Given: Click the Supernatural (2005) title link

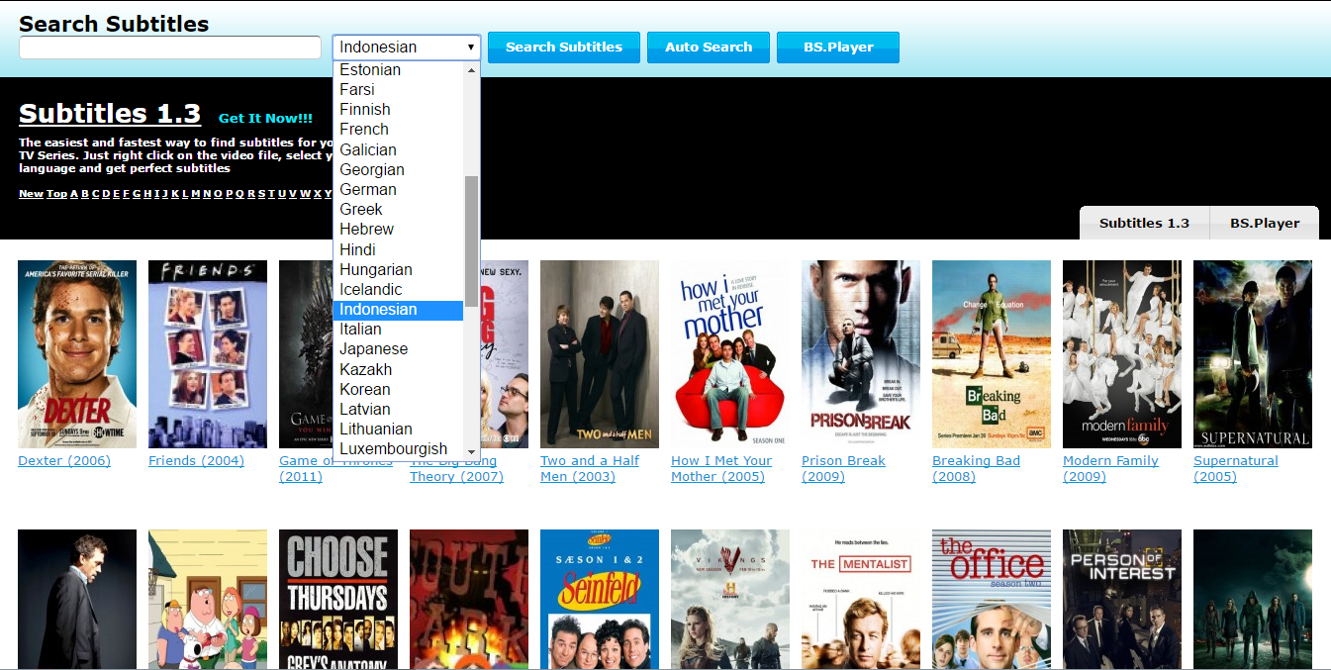Looking at the screenshot, I should coord(1236,469).
